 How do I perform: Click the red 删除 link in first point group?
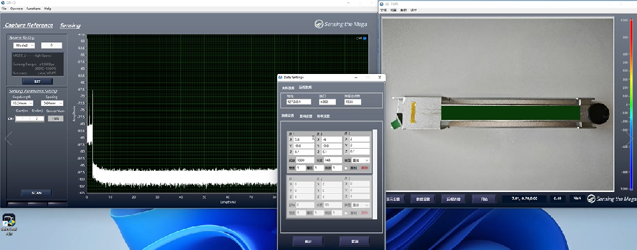[x=365, y=168]
